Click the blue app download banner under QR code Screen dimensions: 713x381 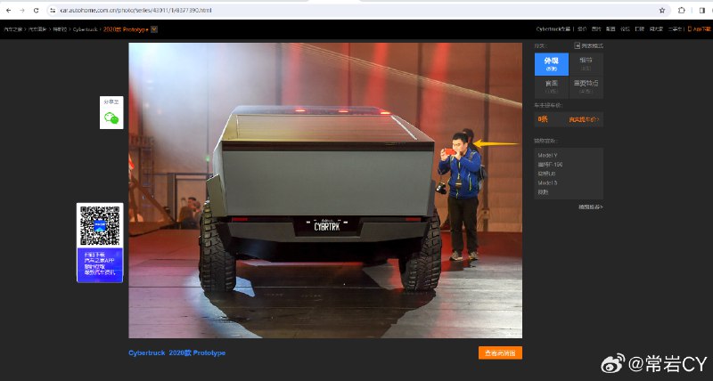pos(100,264)
